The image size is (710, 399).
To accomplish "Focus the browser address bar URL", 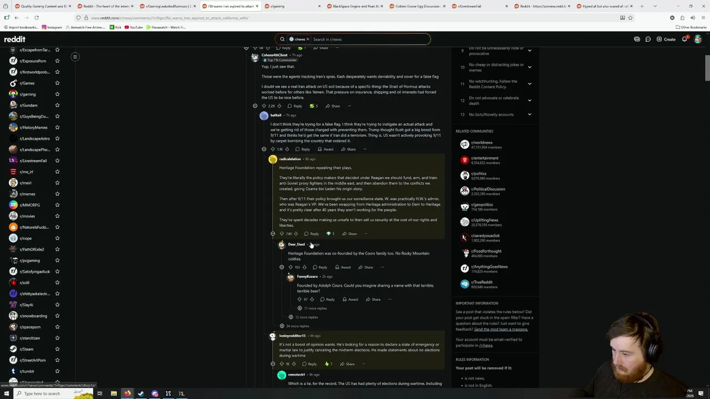I will coord(169,18).
